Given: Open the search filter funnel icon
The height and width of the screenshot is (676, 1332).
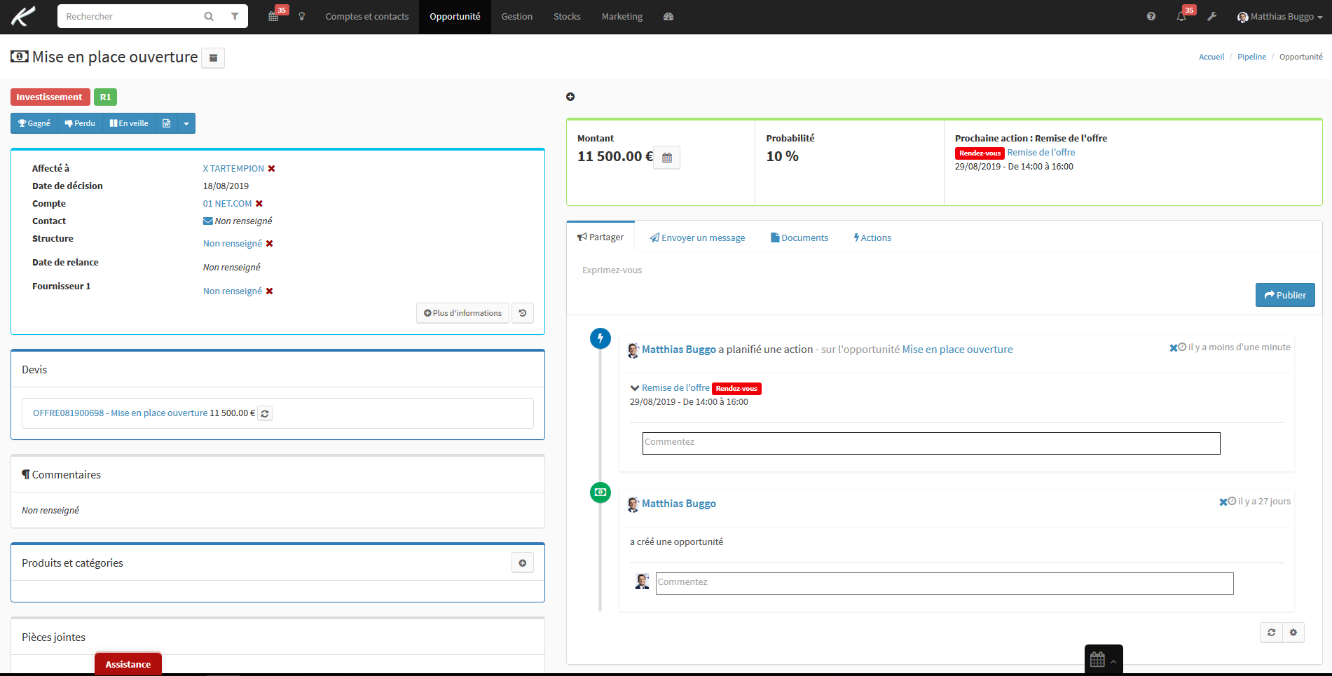Looking at the screenshot, I should click(235, 16).
